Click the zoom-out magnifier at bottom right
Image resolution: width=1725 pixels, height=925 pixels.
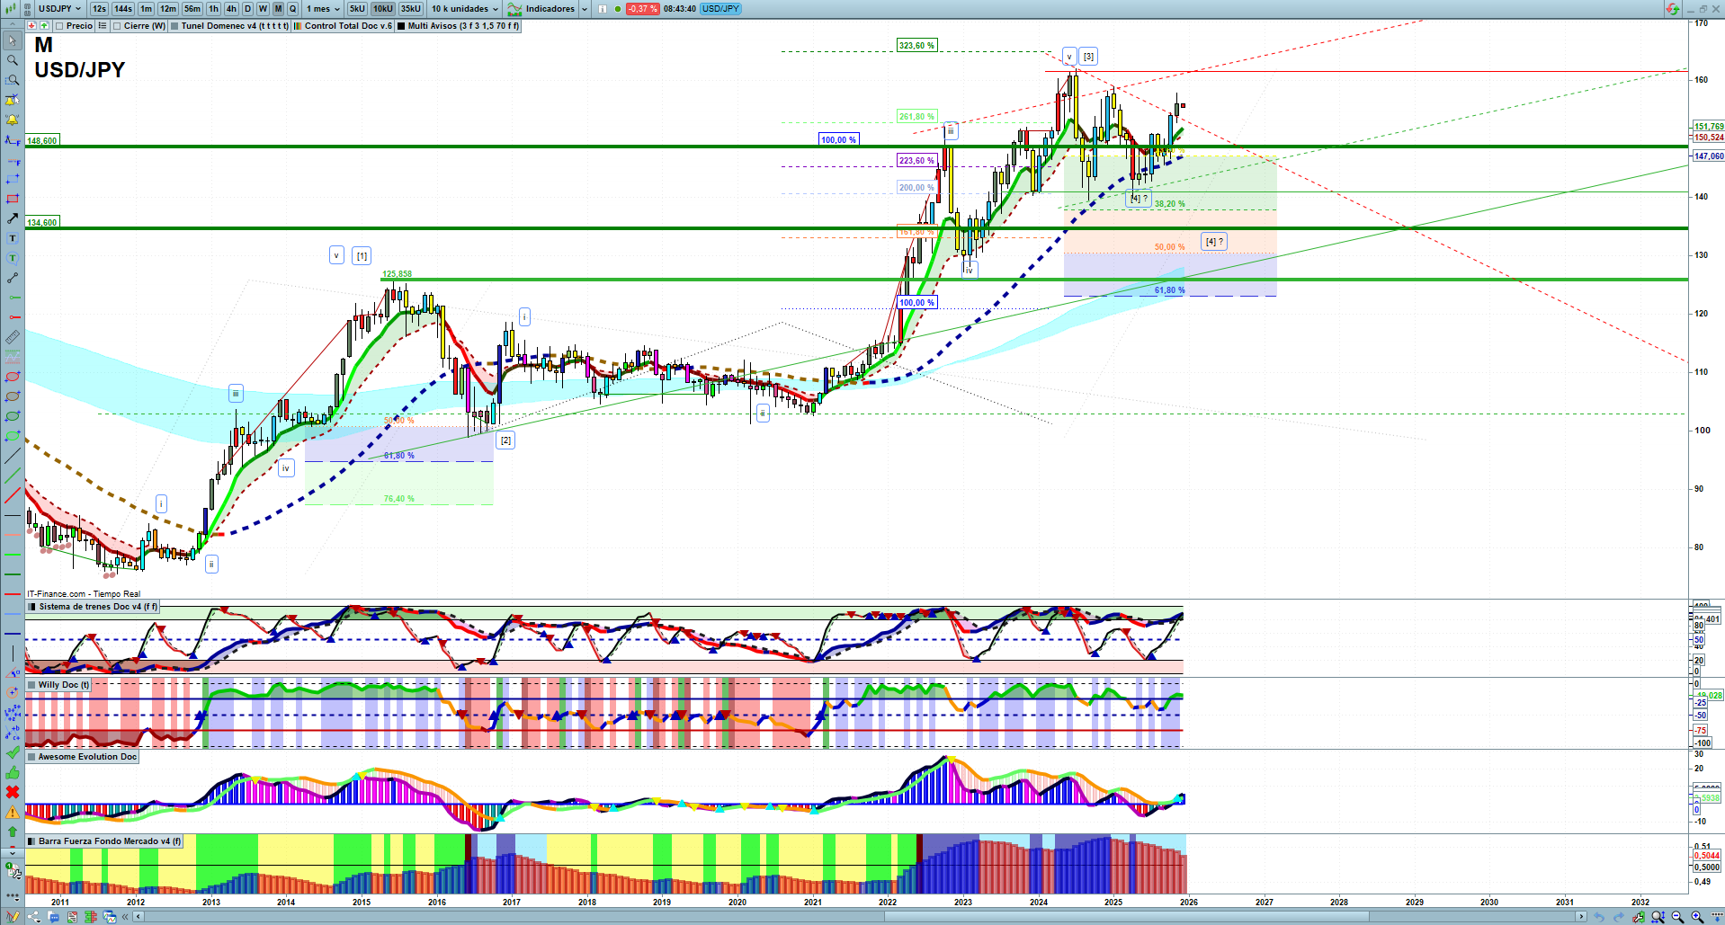click(x=1677, y=917)
